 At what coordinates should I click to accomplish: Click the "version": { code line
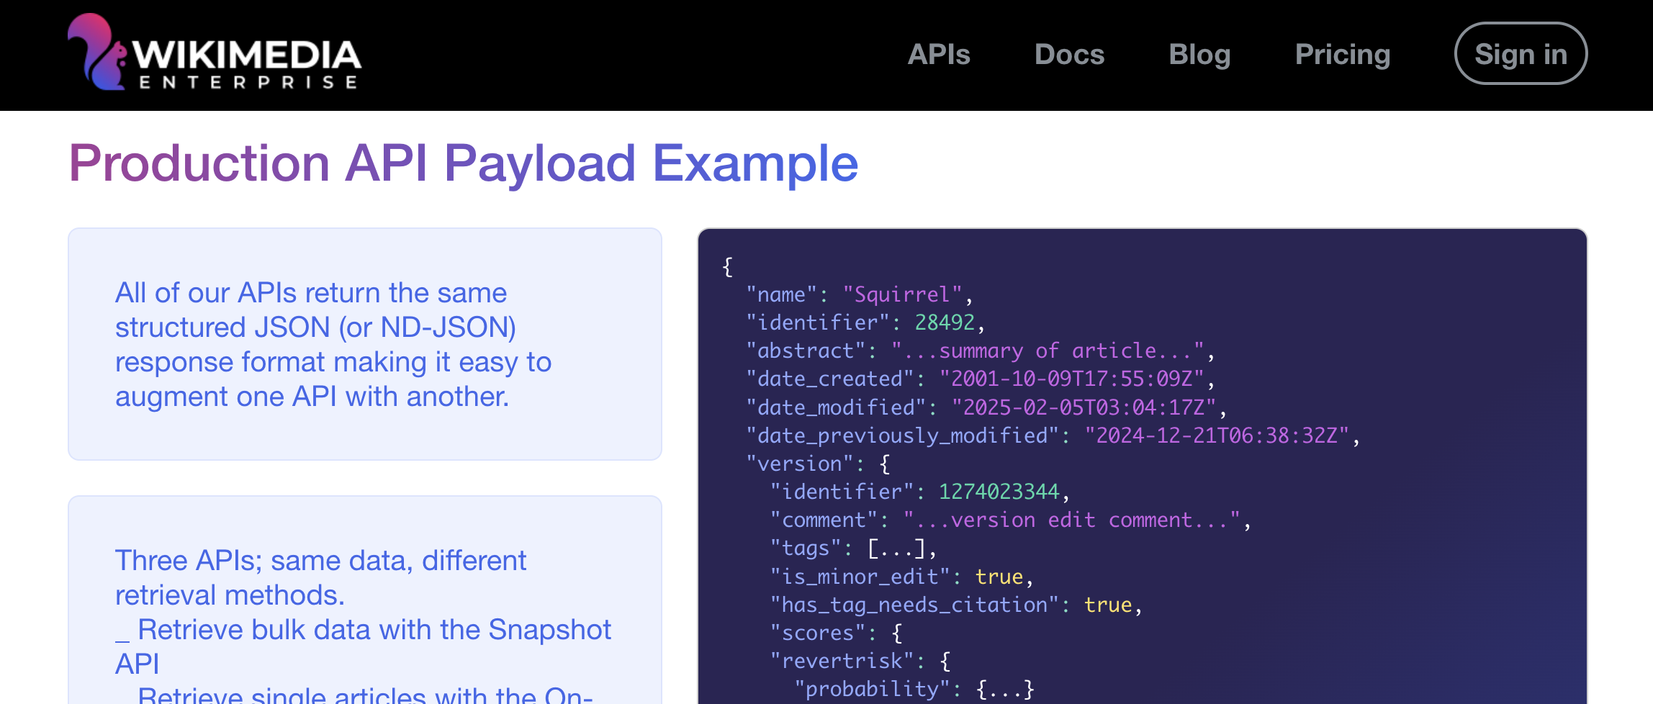click(x=818, y=464)
